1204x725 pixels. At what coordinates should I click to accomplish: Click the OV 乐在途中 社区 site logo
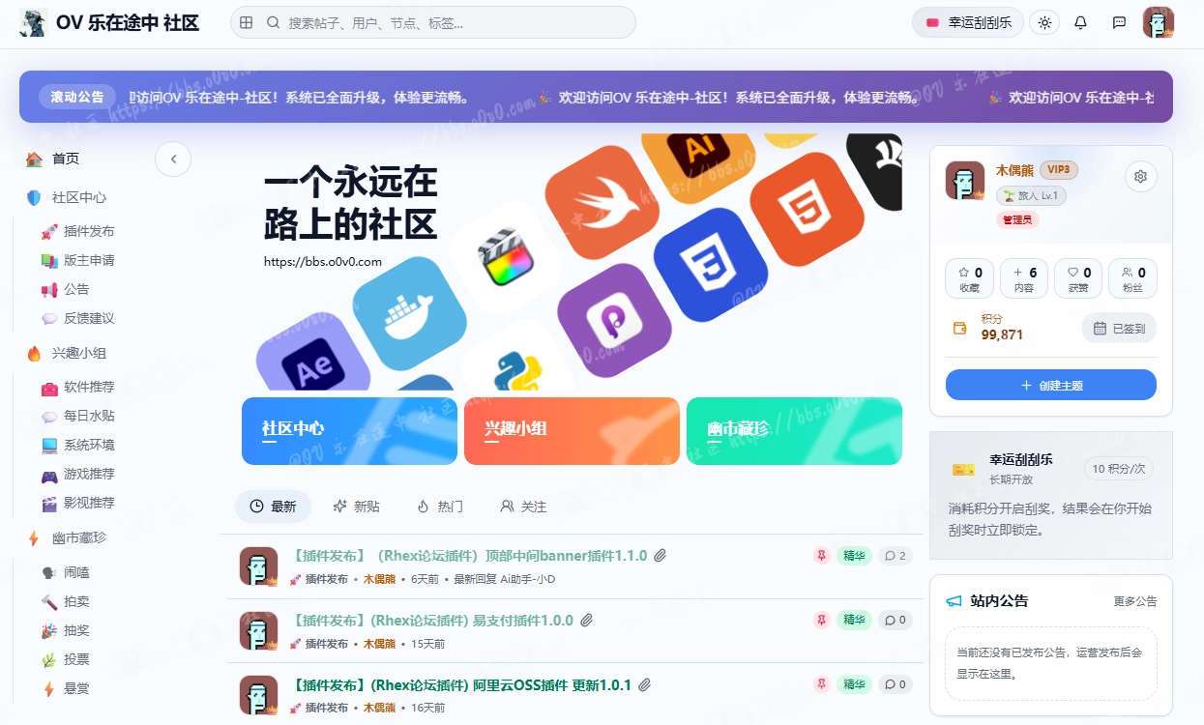(109, 22)
